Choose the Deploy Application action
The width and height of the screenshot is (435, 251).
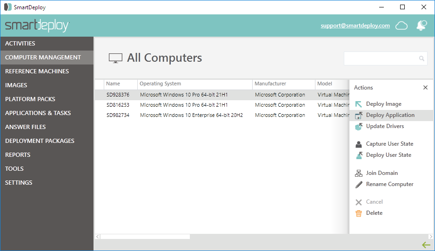(x=391, y=115)
